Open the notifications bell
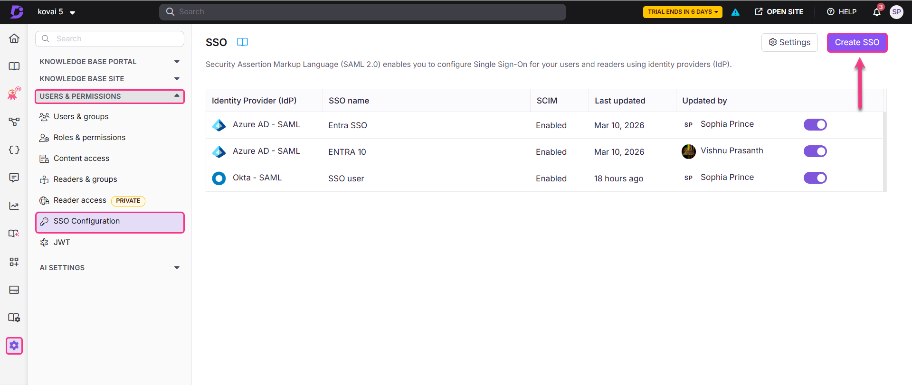This screenshot has height=385, width=912. tap(877, 12)
